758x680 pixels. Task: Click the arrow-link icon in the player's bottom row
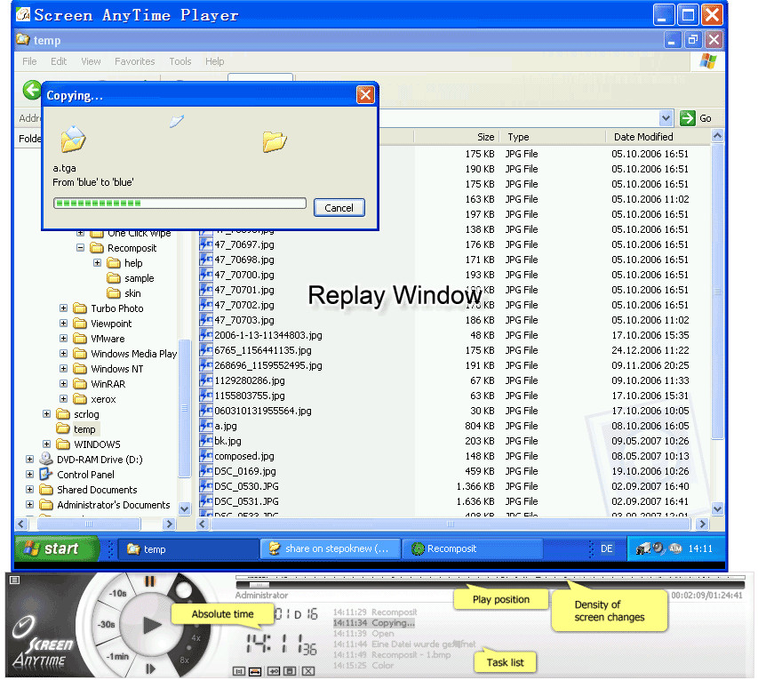pyautogui.click(x=274, y=671)
